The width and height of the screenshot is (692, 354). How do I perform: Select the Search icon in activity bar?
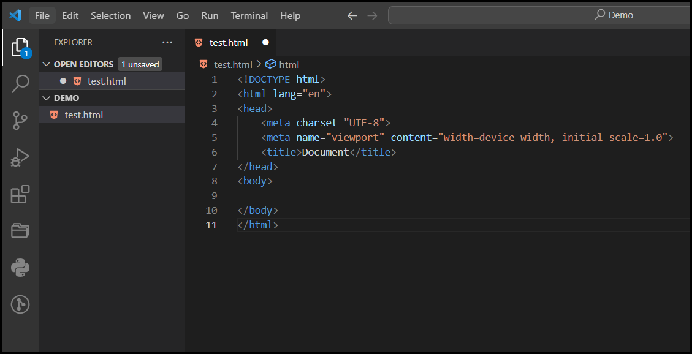point(19,84)
